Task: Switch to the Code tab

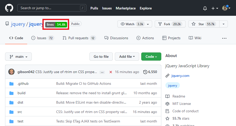Action: 16,38
